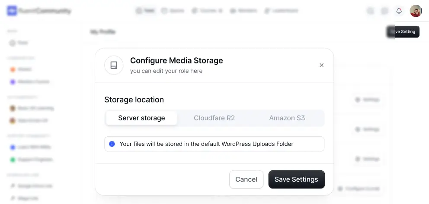Close the Configure Media Storage dialog
This screenshot has width=429, height=204.
coord(321,65)
